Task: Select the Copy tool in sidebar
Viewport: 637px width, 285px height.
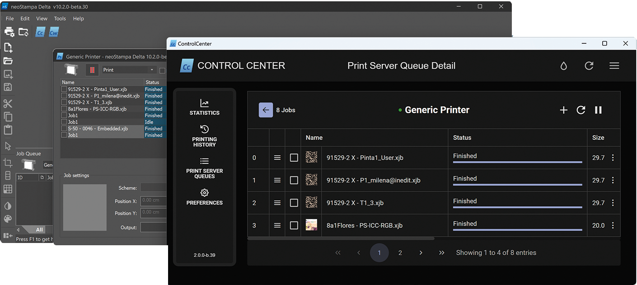Action: 8,117
